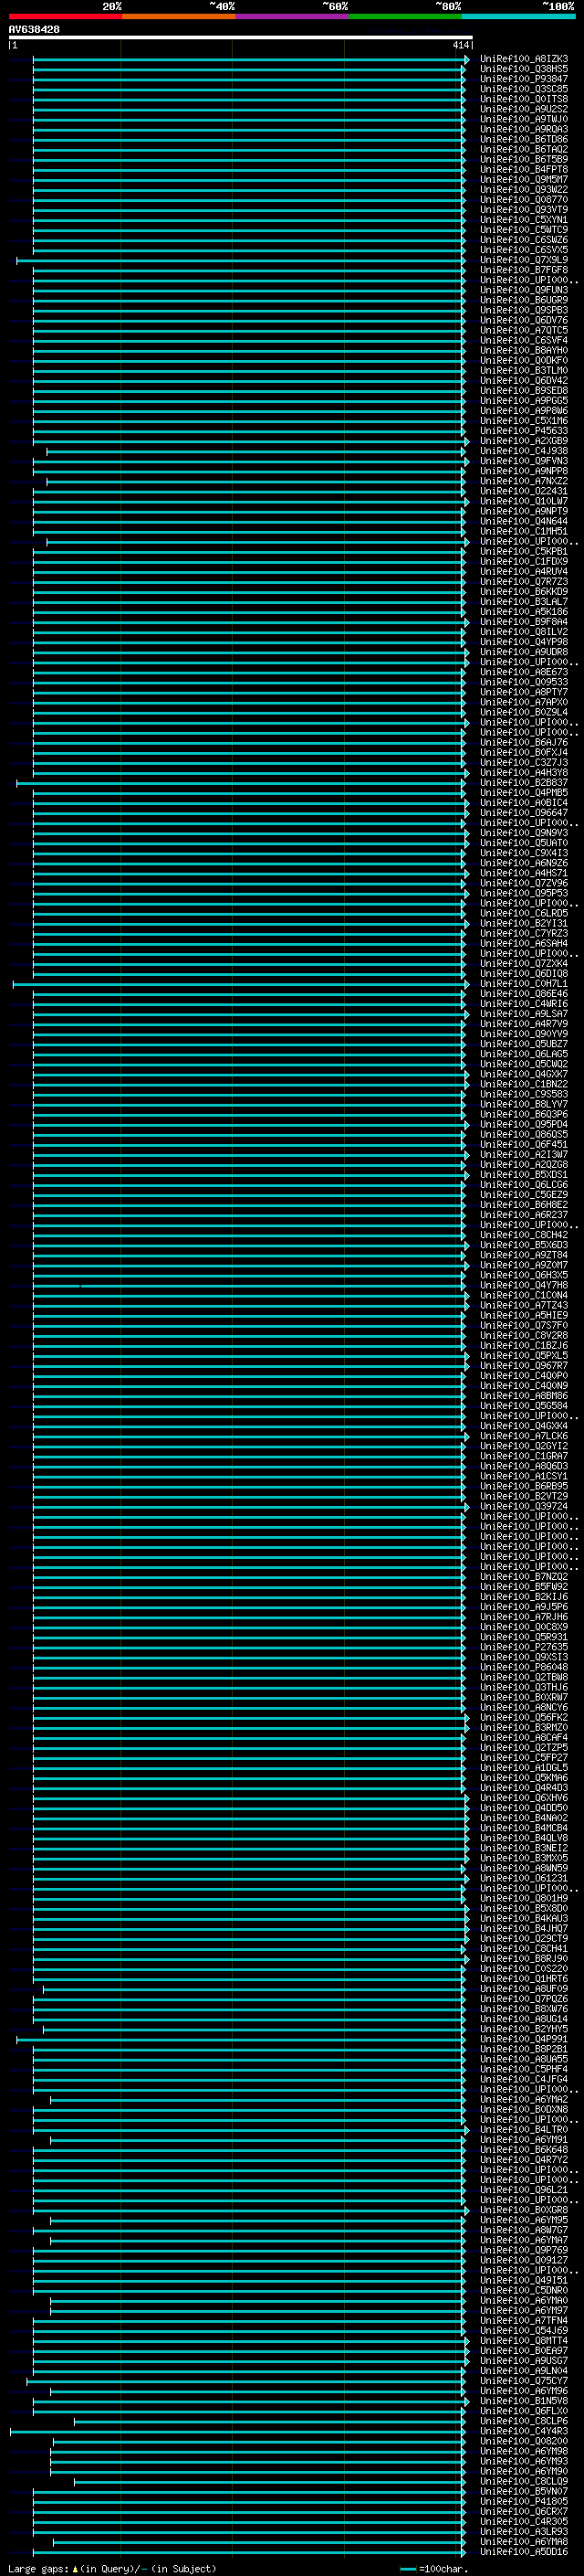The height and width of the screenshot is (2576, 584).
Task: Select the UniRef100_A7QTC5 label
Action: [524, 330]
